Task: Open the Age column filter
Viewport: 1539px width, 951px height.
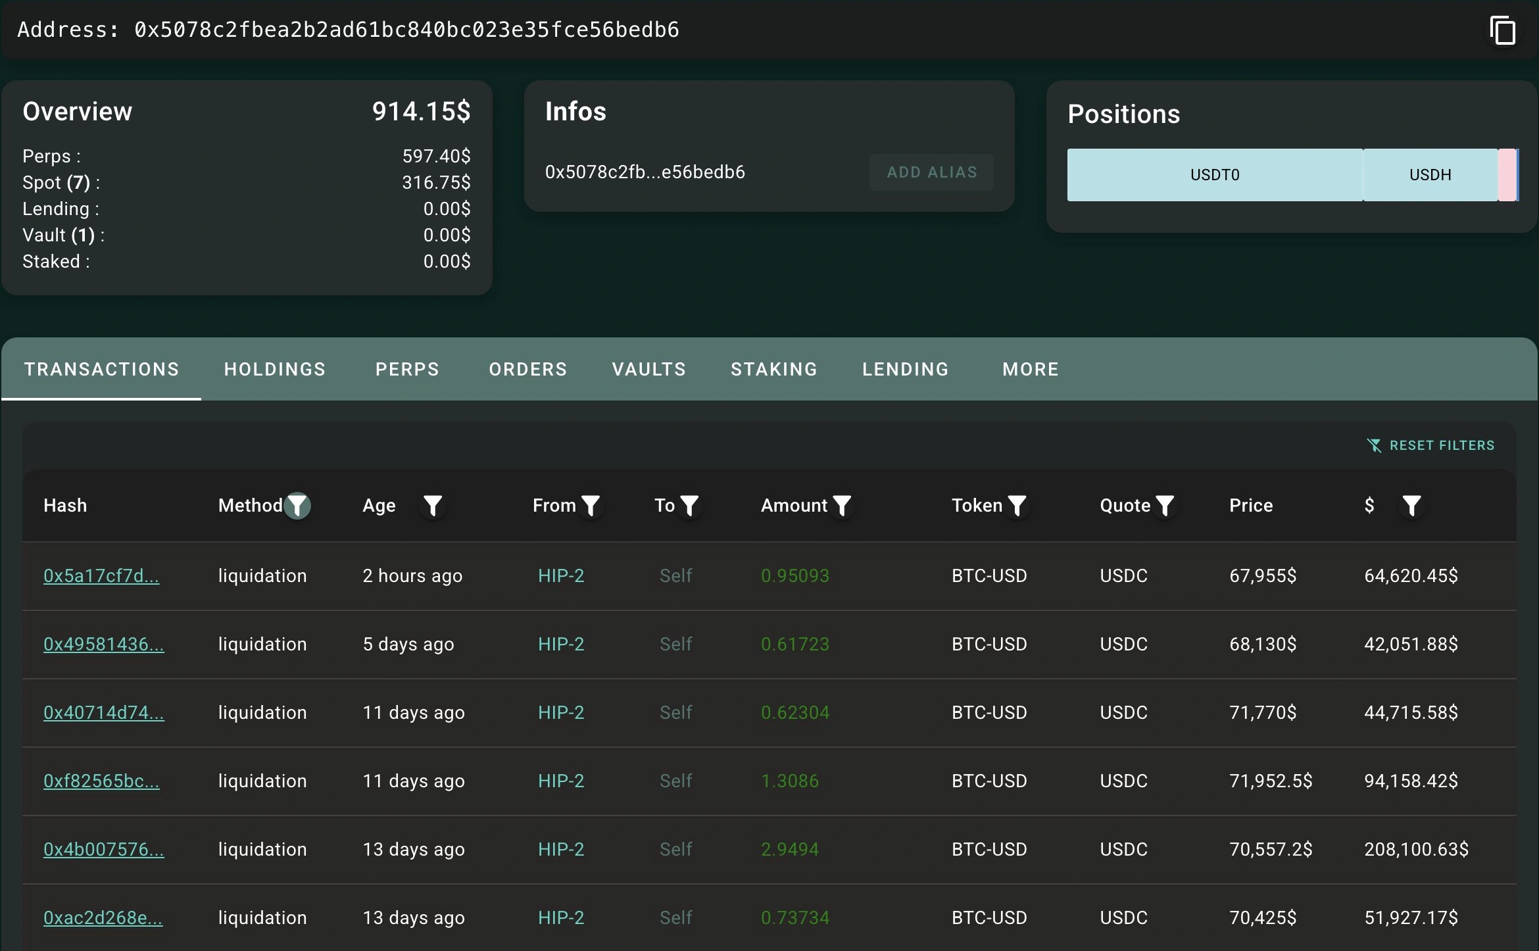Action: [433, 505]
